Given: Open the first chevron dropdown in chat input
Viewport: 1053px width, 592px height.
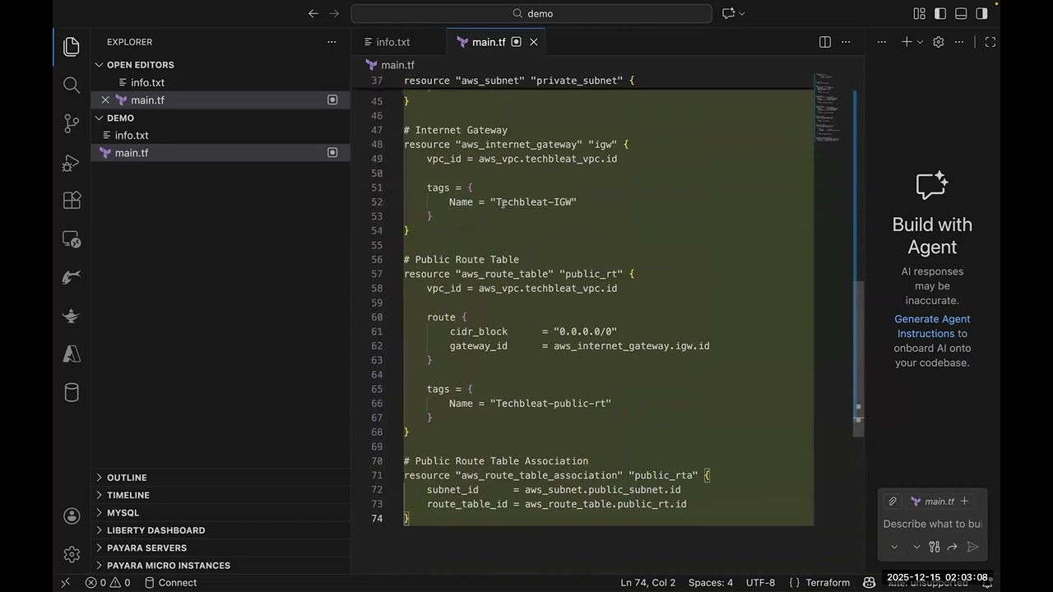Looking at the screenshot, I should [x=894, y=547].
